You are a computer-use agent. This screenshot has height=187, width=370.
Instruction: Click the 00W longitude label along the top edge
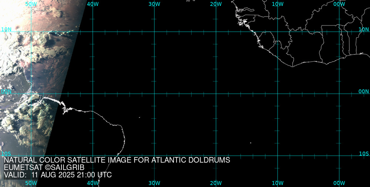click(339, 4)
